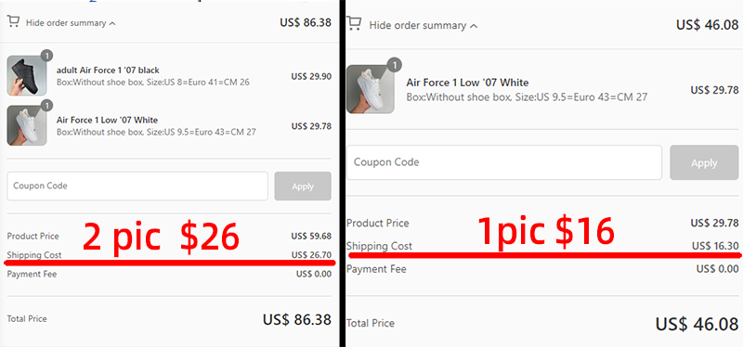743x347 pixels.
Task: Select the 'adult Air Force 1 '07 black' title
Action: tap(108, 71)
